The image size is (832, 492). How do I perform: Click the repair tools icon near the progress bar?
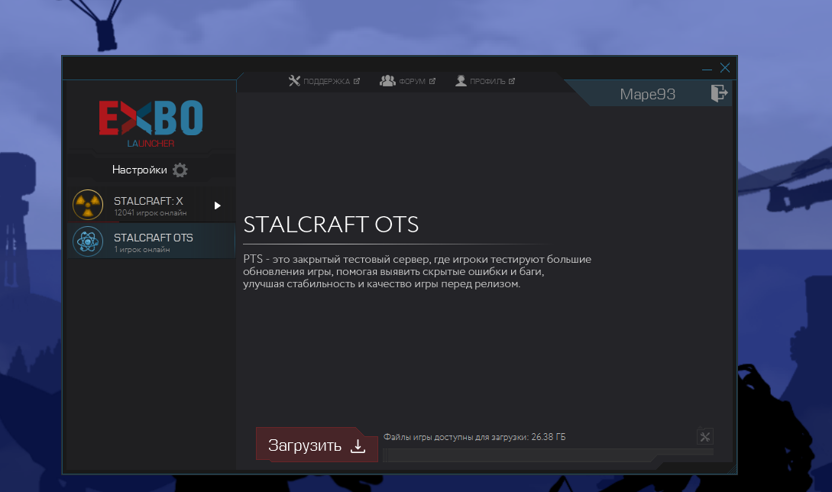click(x=704, y=437)
